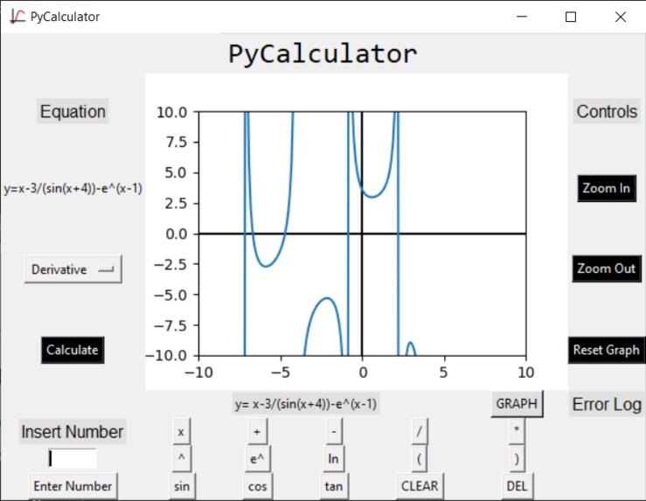Click the CLEAR button
Image resolution: width=646 pixels, height=501 pixels.
click(420, 486)
